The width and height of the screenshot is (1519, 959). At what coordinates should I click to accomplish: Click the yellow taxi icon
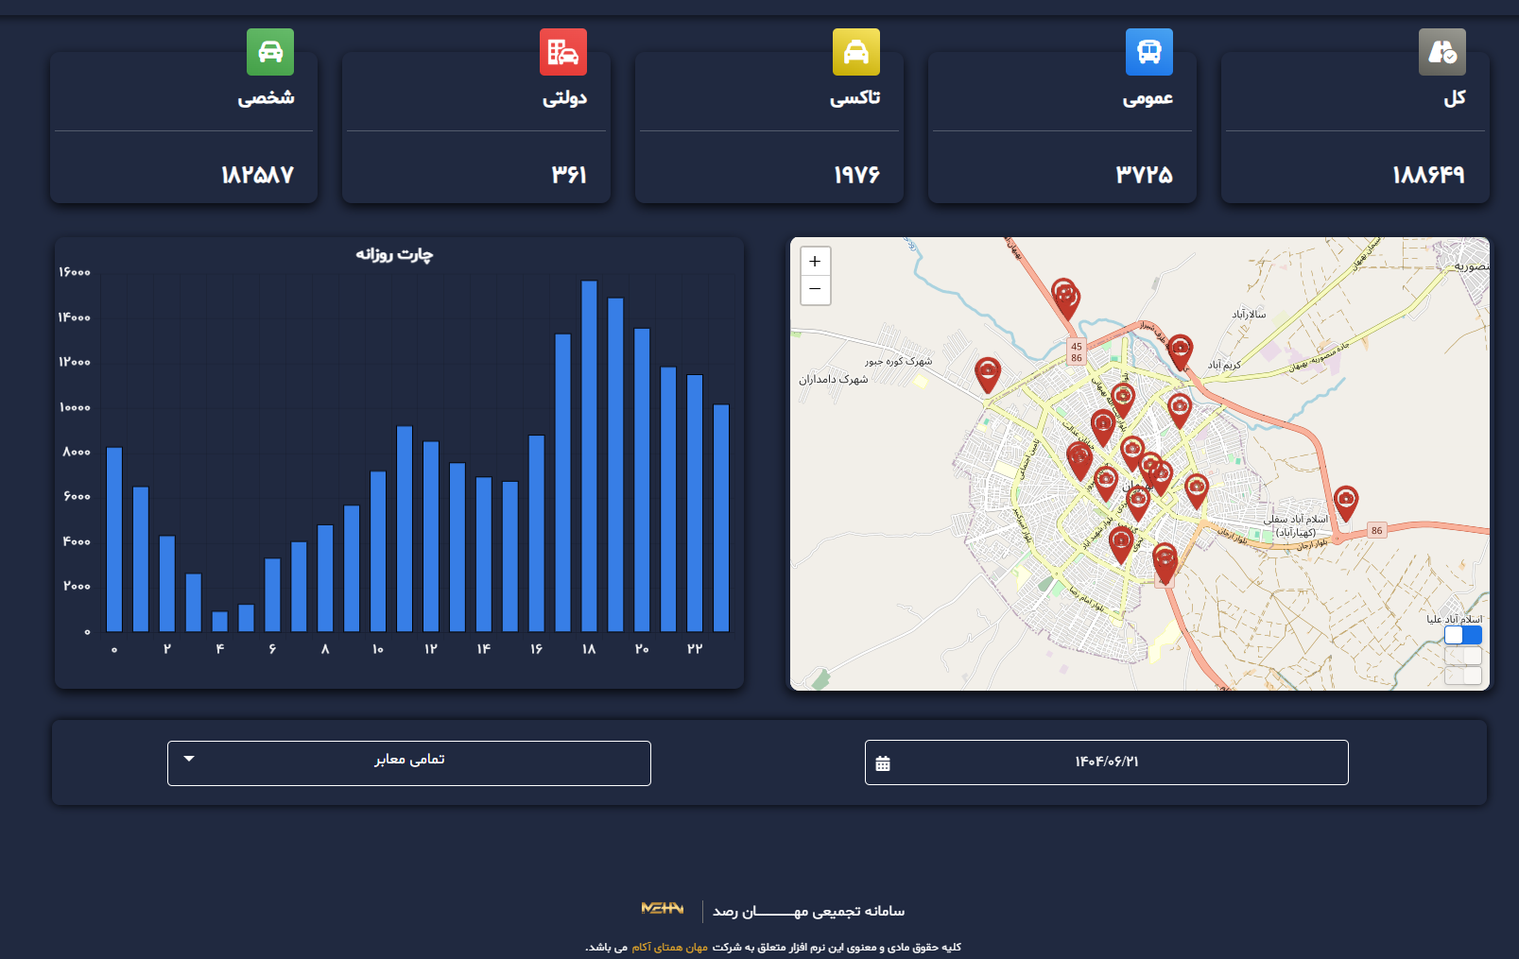[x=856, y=52]
